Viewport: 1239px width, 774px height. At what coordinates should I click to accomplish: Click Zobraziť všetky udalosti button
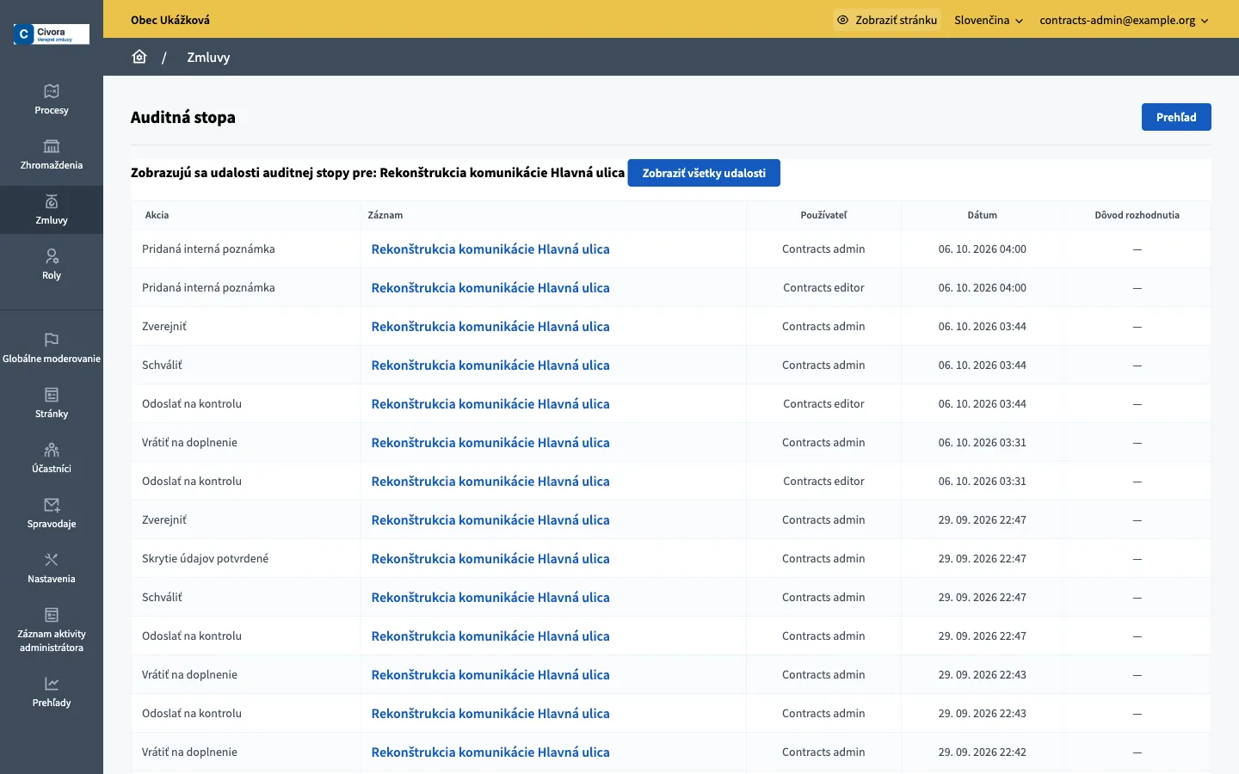click(704, 173)
